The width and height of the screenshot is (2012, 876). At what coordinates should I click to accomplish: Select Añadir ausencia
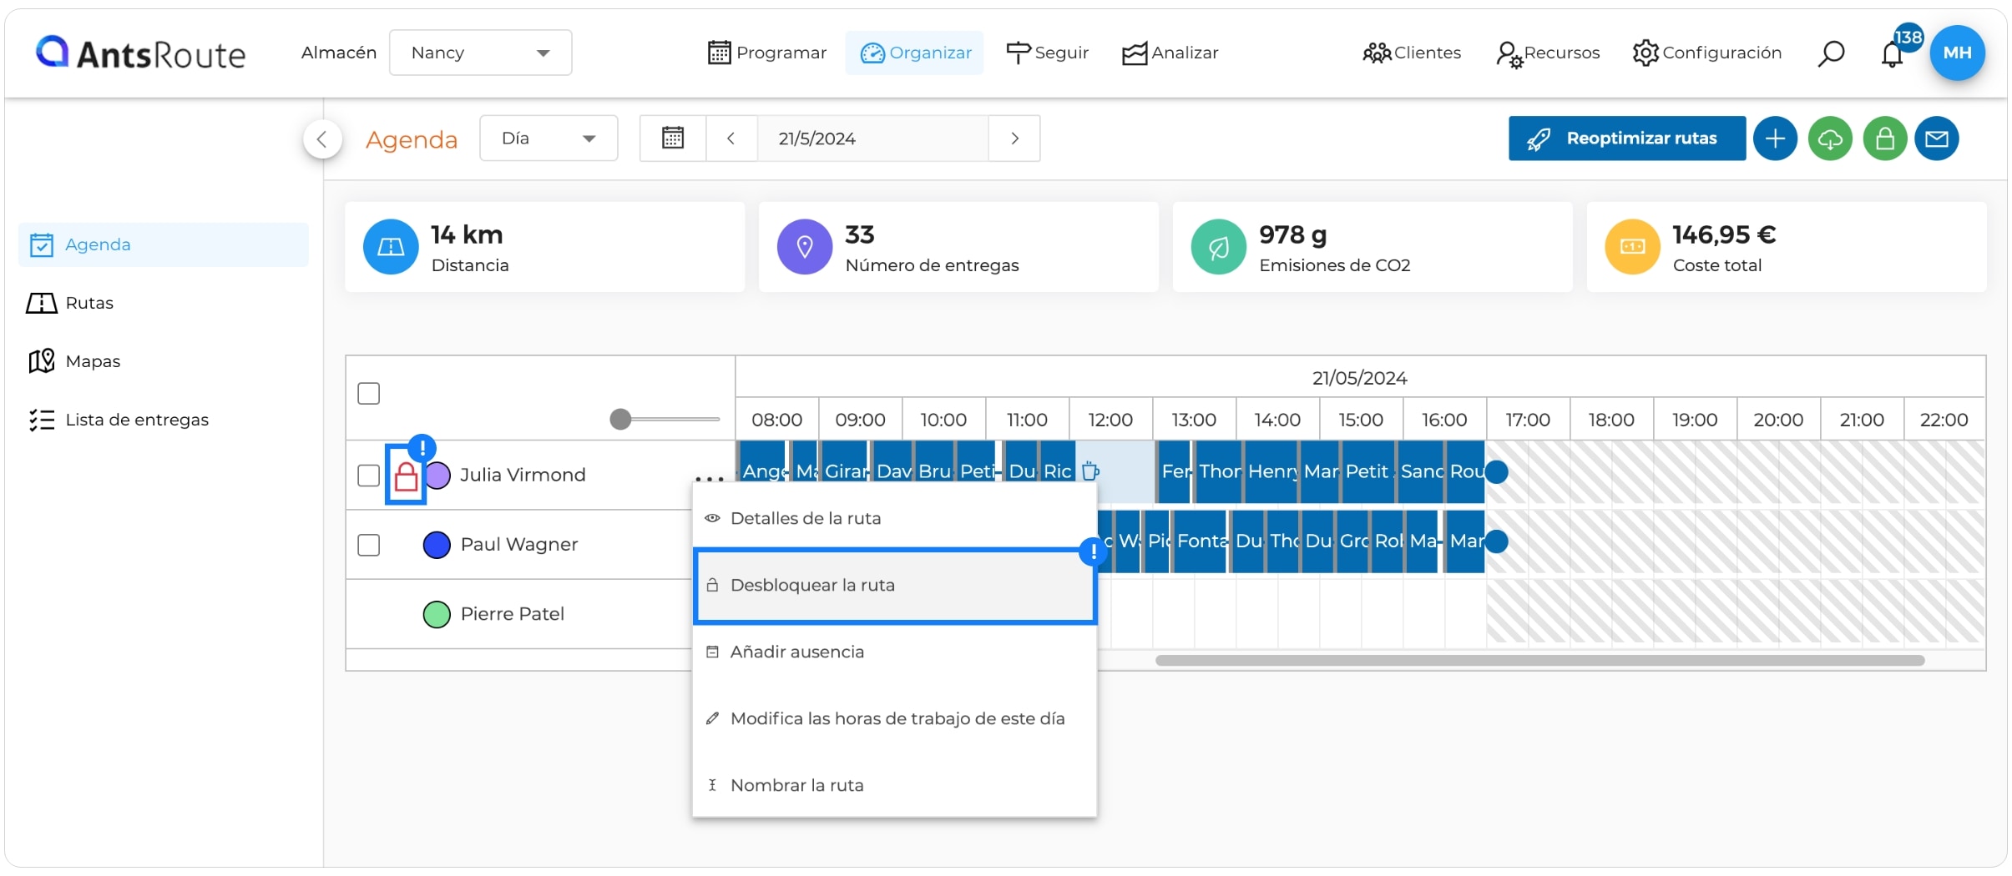coord(894,652)
